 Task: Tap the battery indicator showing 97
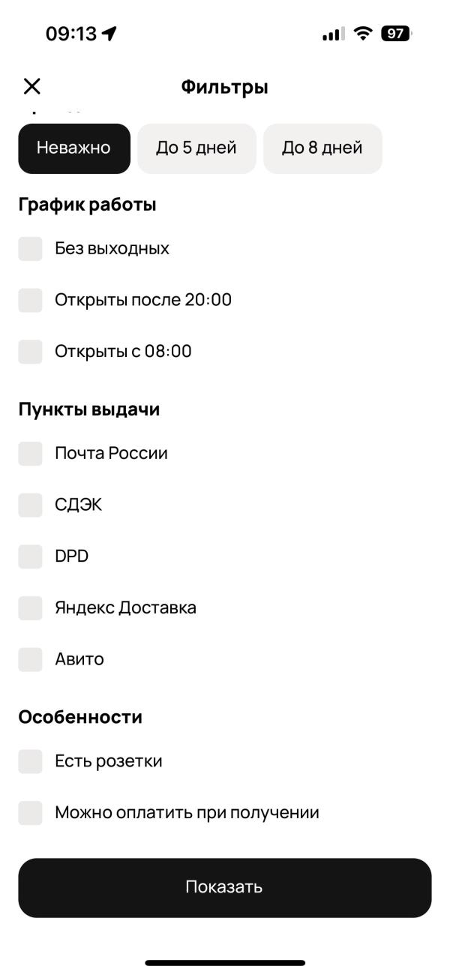[394, 34]
